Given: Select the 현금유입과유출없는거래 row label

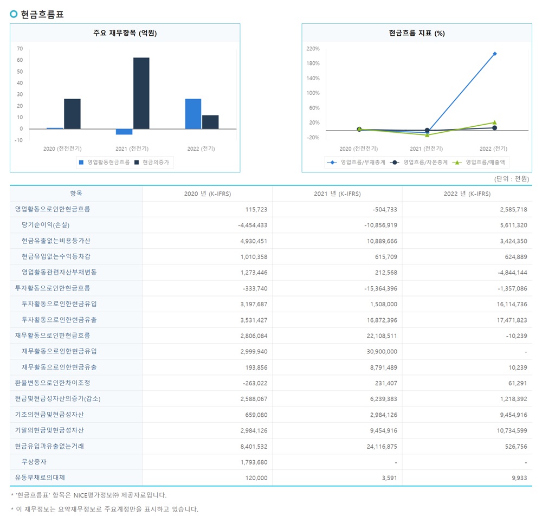Looking at the screenshot, I should pyautogui.click(x=49, y=446).
